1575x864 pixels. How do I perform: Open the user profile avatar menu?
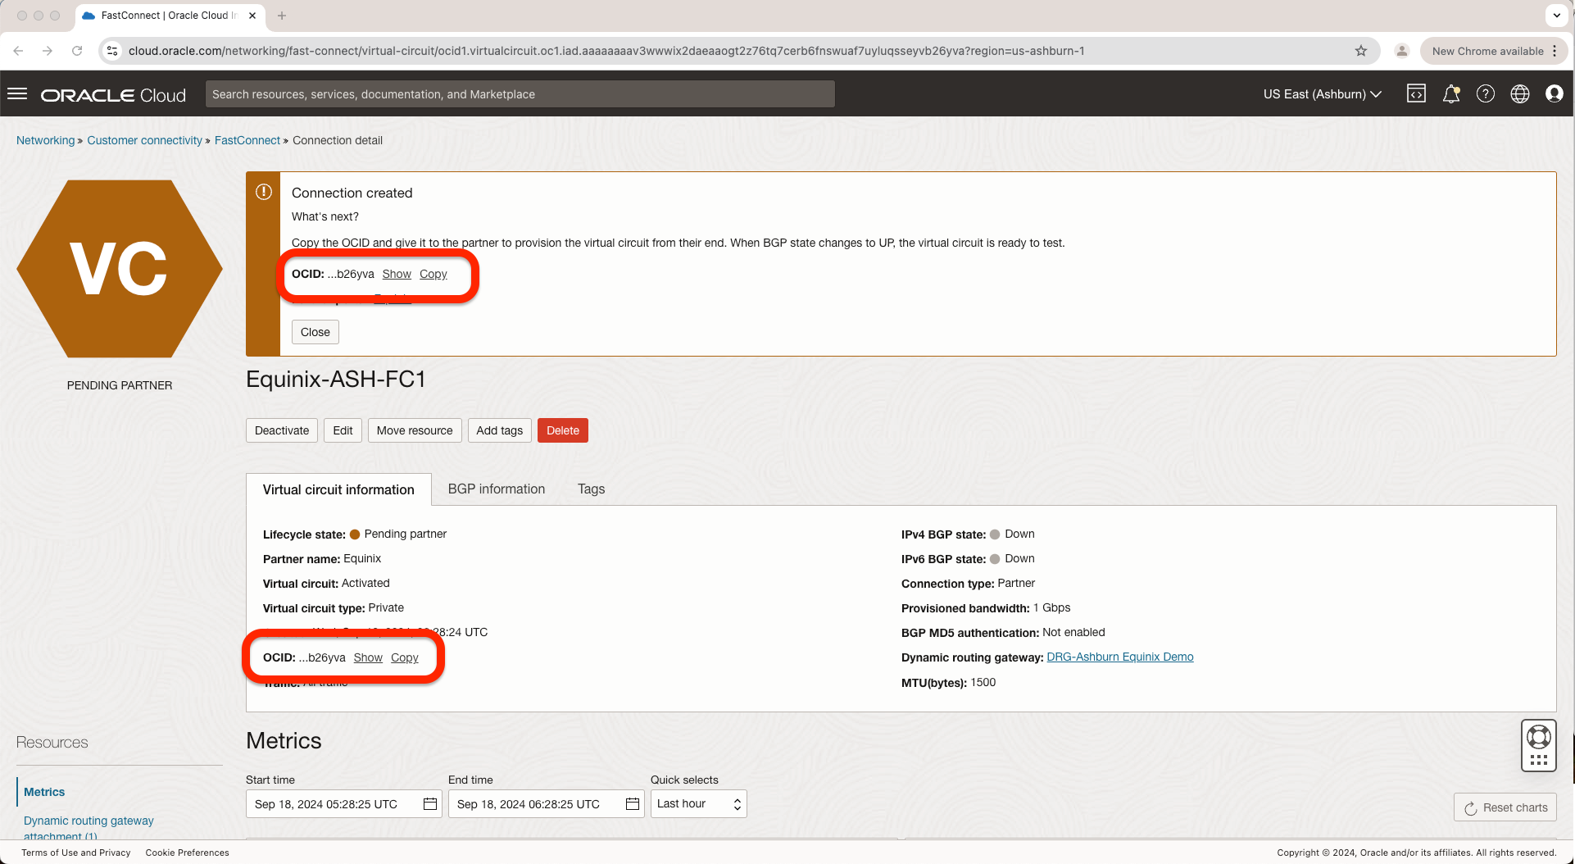point(1555,94)
